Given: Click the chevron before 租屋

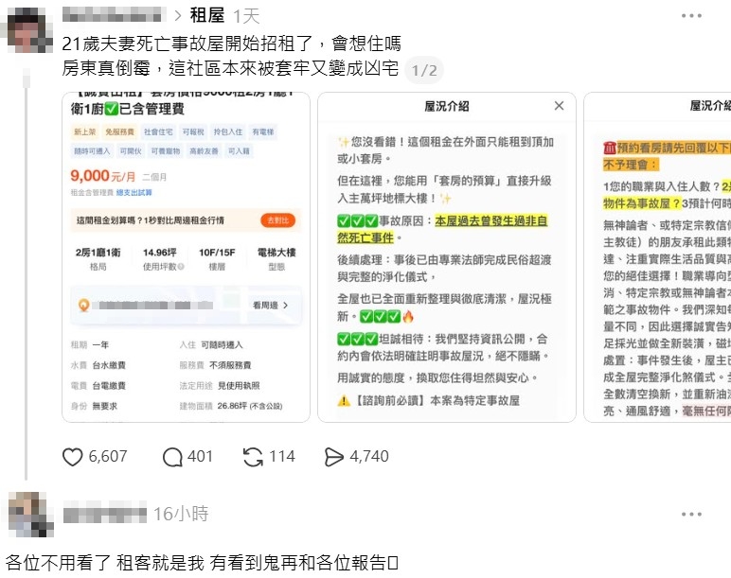Looking at the screenshot, I should point(178,16).
